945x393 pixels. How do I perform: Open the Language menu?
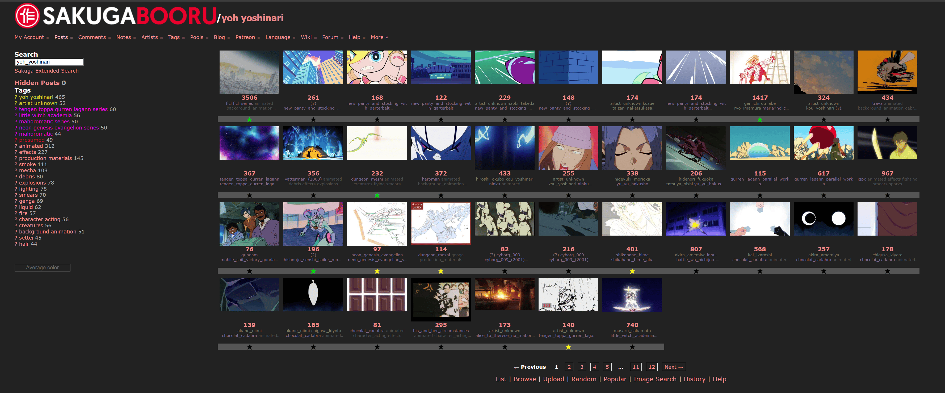(x=277, y=37)
